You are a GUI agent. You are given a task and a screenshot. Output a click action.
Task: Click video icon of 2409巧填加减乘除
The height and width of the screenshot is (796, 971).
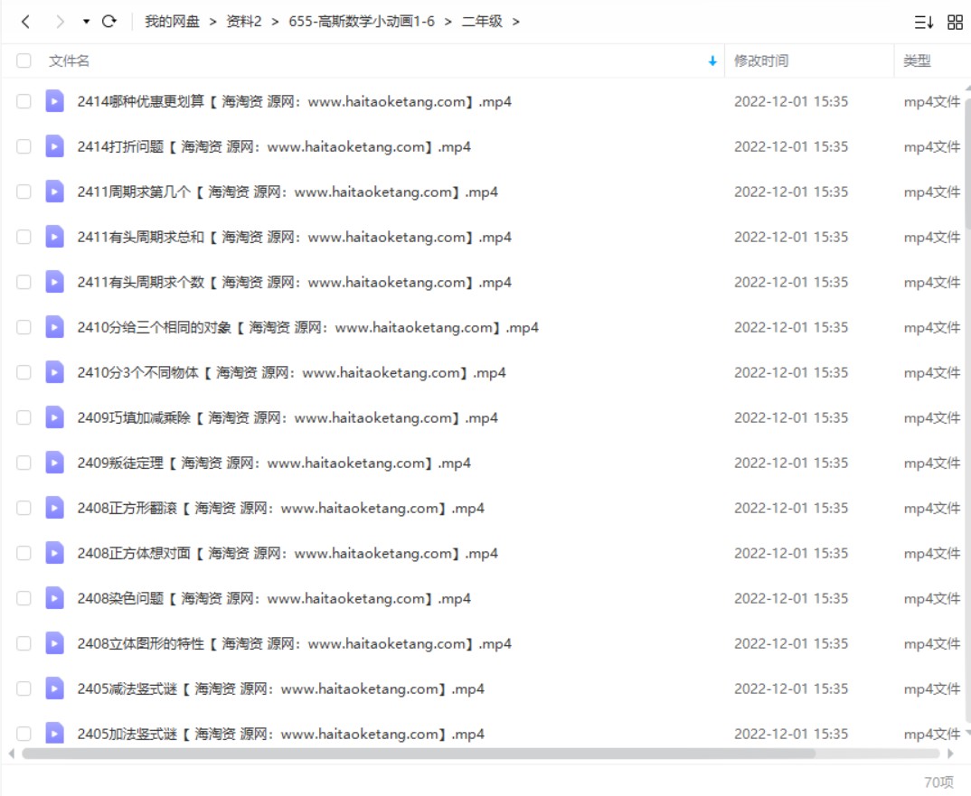pos(54,417)
